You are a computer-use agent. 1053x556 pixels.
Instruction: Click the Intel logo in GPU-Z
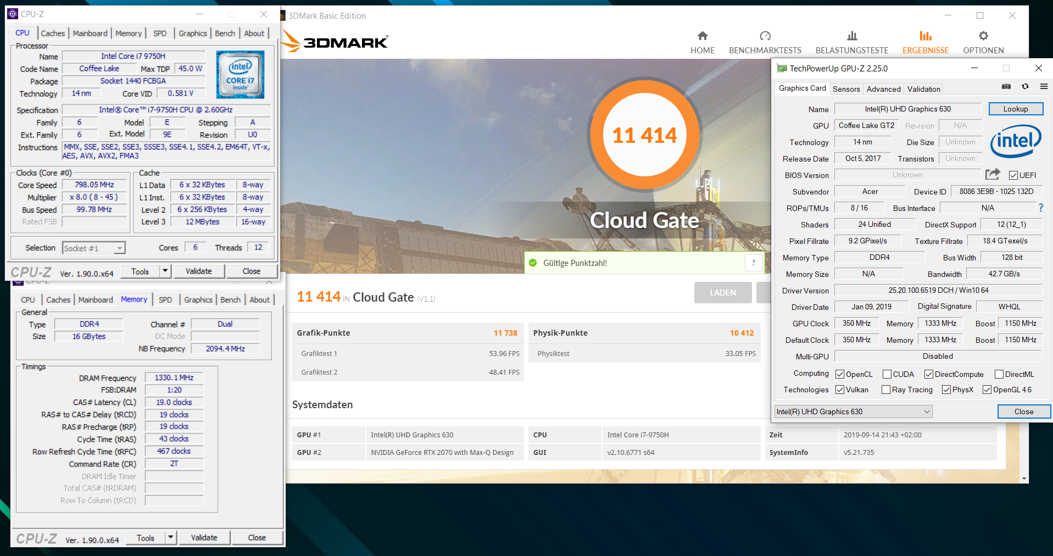[1016, 141]
